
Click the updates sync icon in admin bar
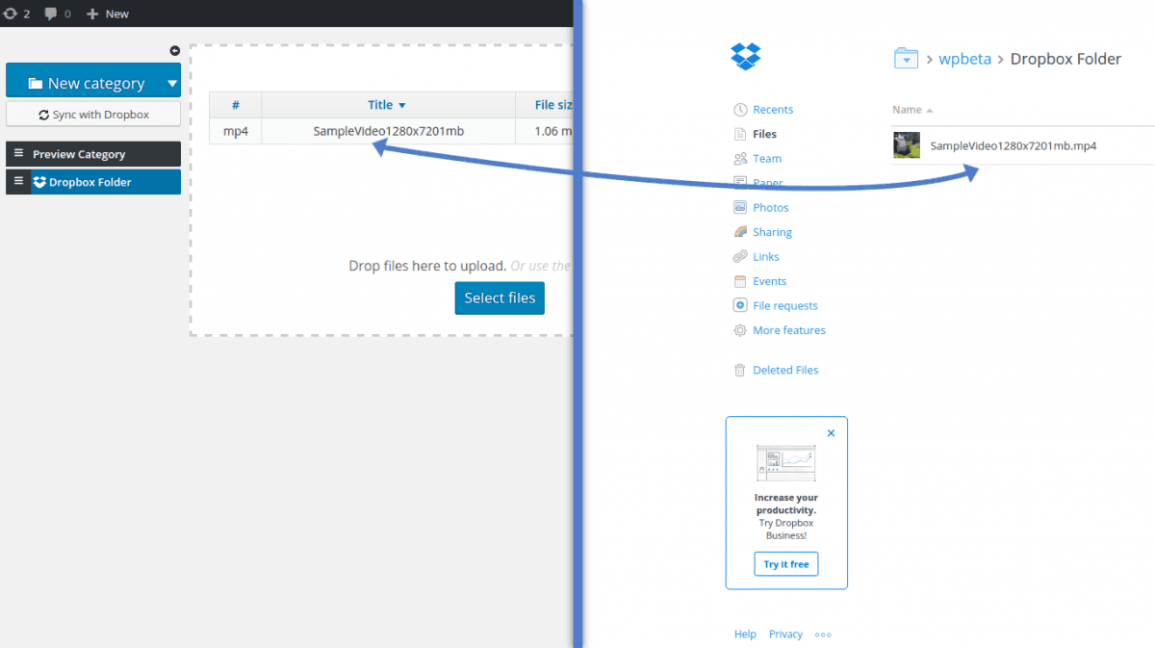pyautogui.click(x=11, y=13)
